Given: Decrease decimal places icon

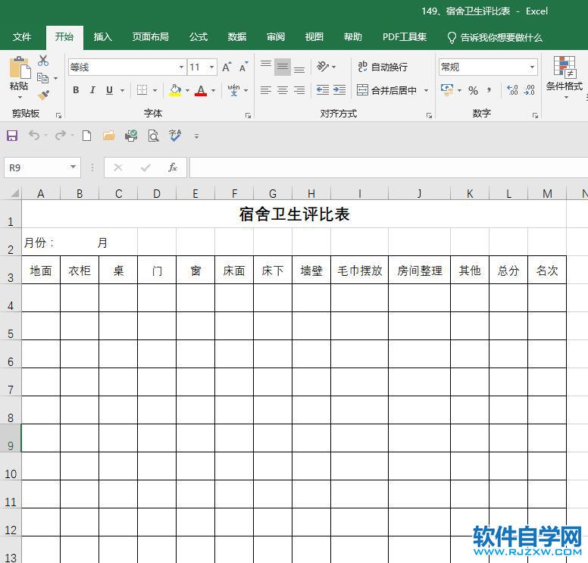Looking at the screenshot, I should [x=529, y=90].
